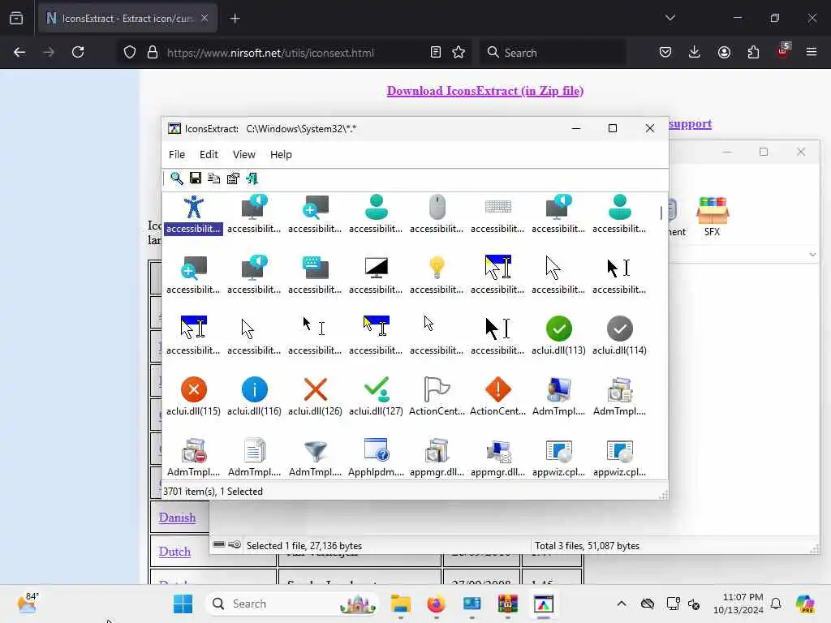Screen dimensions: 831x623
Task: Select the AdmTmpl text document icon
Action: pyautogui.click(x=254, y=450)
